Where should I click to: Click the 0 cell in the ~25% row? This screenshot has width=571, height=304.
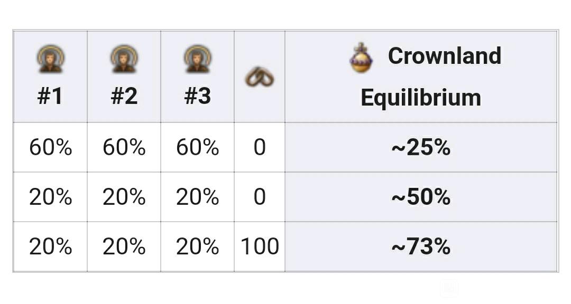click(260, 147)
